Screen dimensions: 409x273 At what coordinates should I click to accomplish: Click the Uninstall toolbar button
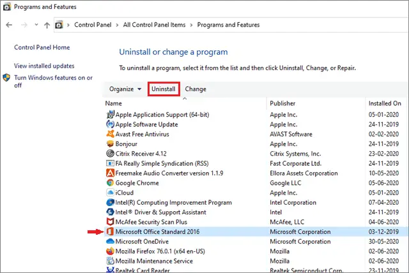click(164, 89)
